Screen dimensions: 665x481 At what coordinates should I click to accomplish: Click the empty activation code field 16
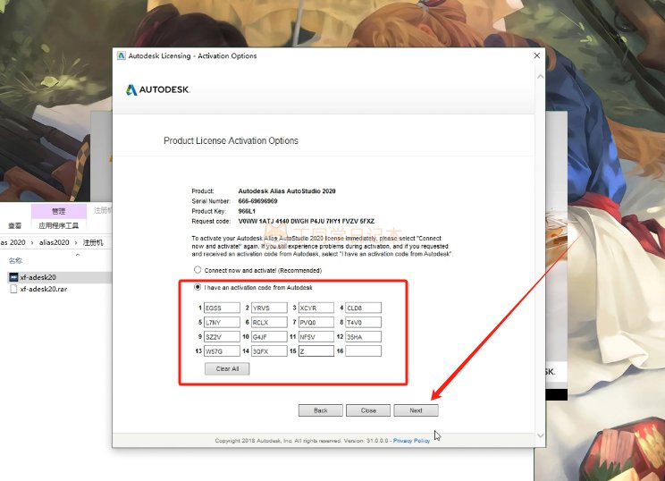pyautogui.click(x=363, y=351)
